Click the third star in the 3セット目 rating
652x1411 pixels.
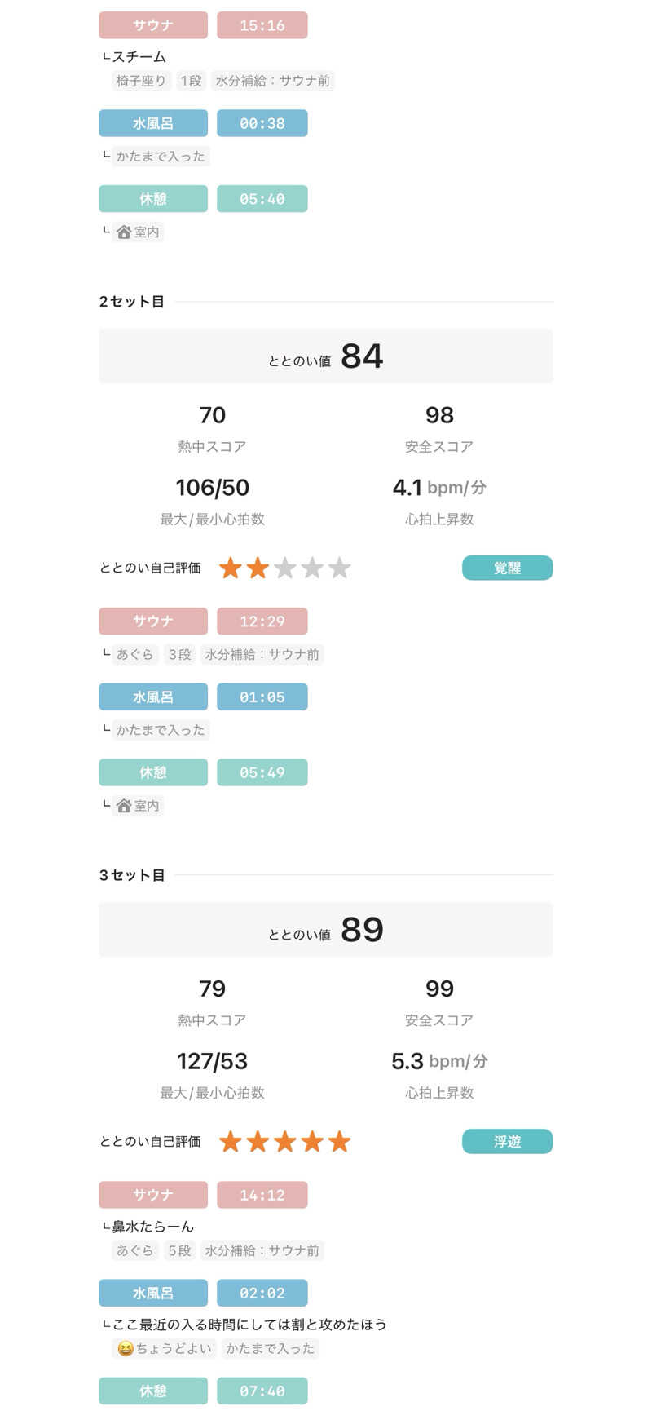point(284,1142)
